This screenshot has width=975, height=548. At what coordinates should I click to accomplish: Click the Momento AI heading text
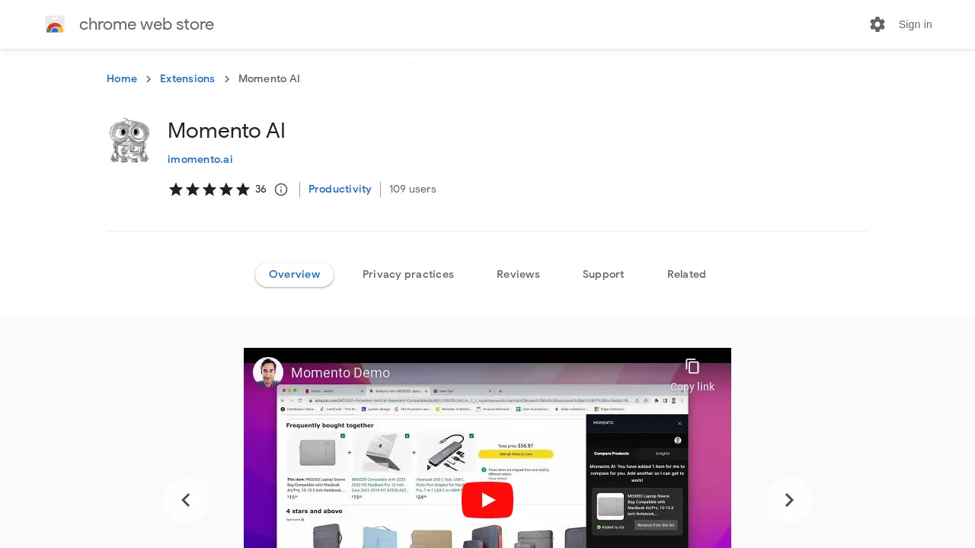pos(226,131)
